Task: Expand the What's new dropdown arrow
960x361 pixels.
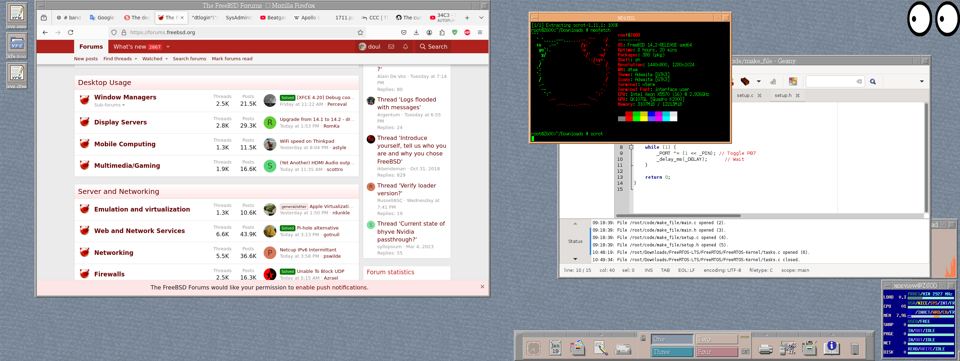Action: click(x=168, y=47)
